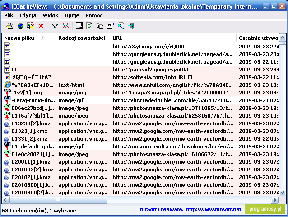This screenshot has height=217, width=288.
Task: Open properties toolbar icon
Action: coord(110,26)
